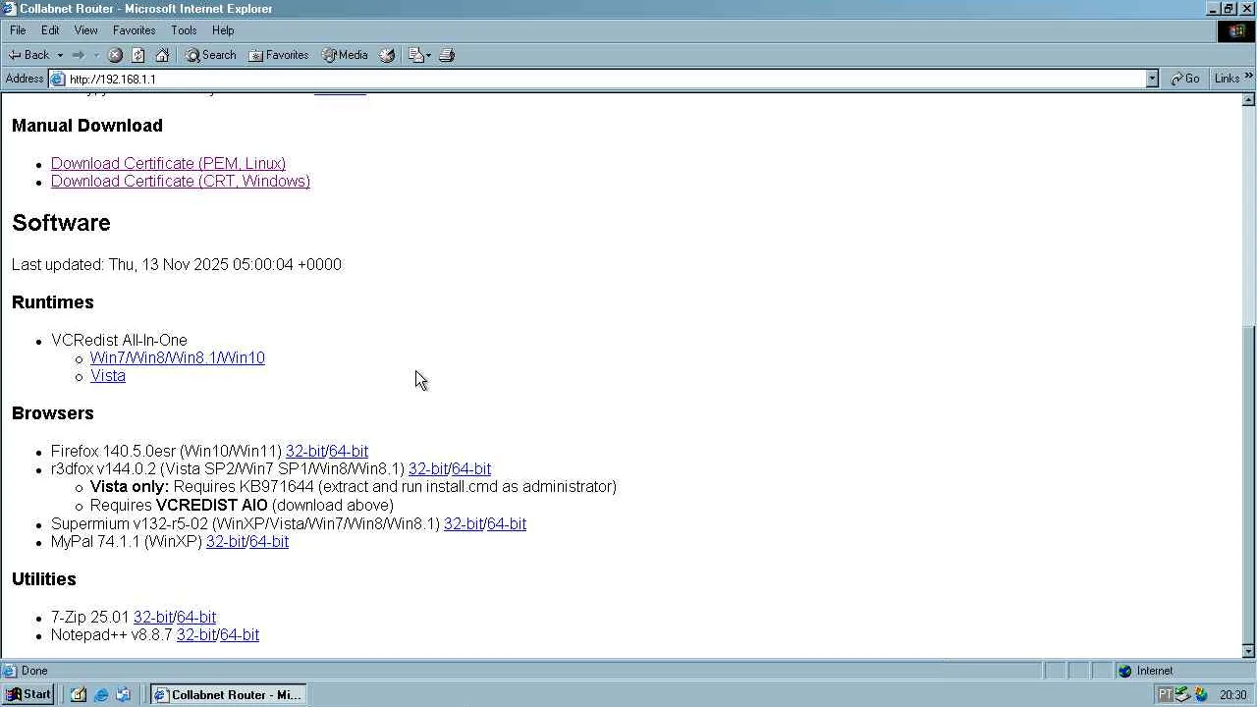This screenshot has width=1257, height=707.
Task: Open the Tools menu
Action: tap(184, 30)
